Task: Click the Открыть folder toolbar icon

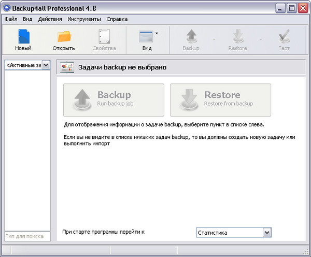Action: click(x=64, y=36)
